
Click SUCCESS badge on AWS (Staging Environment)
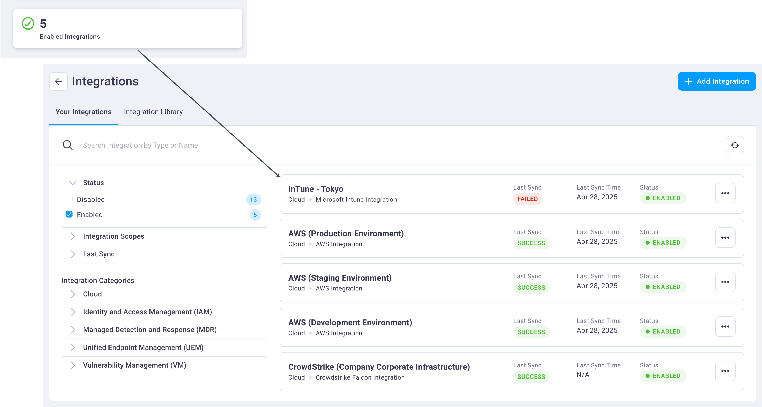coord(531,287)
